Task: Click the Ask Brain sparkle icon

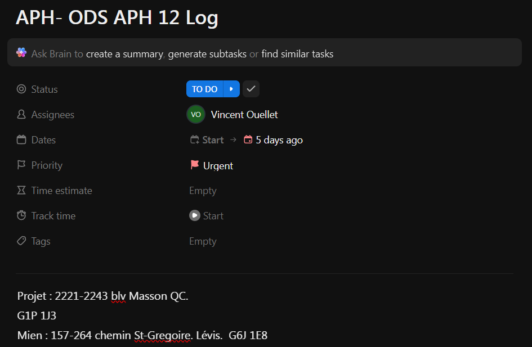Action: (21, 53)
